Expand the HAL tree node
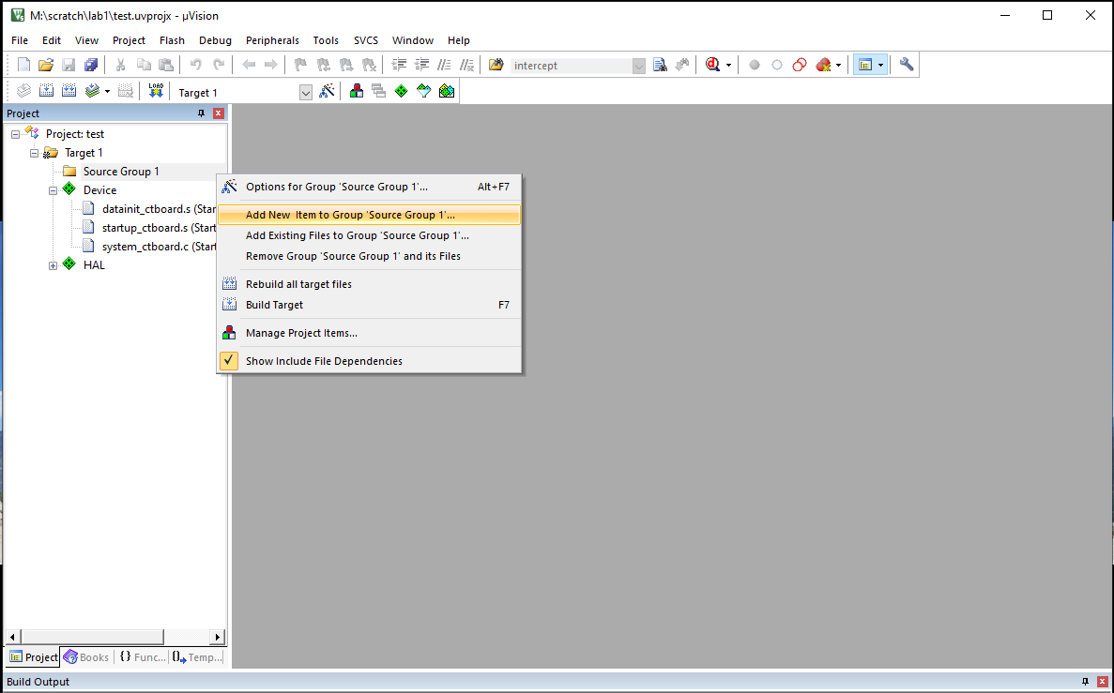This screenshot has height=693, width=1114. (53, 265)
